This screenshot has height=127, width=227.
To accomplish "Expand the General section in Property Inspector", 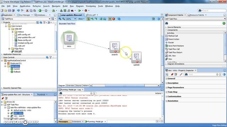I will pos(166,79).
